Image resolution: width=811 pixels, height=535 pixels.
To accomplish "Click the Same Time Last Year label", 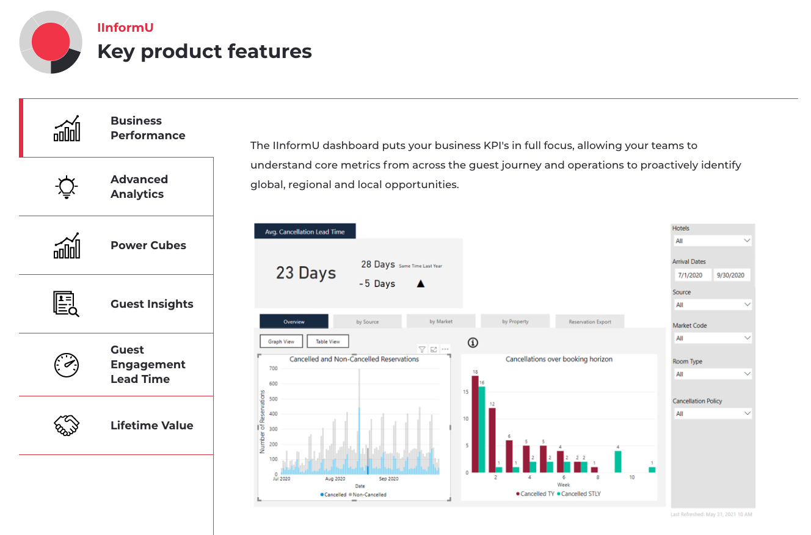I will pos(420,266).
